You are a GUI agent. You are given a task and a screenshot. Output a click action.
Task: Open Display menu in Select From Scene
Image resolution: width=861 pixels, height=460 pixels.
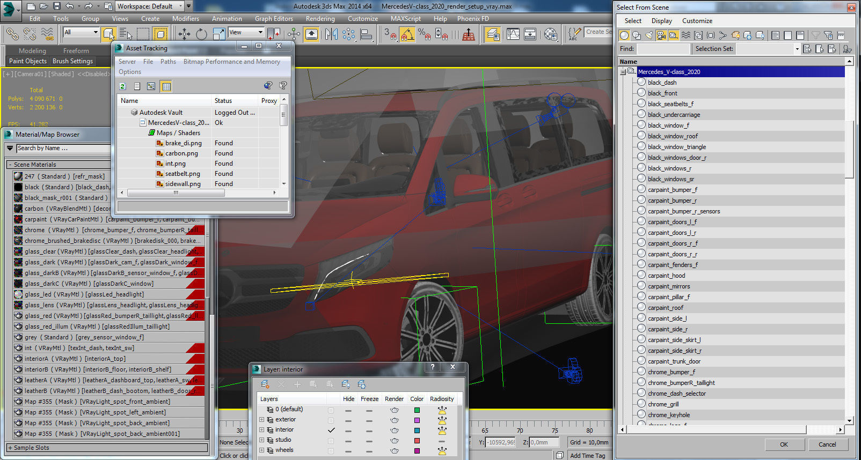[x=662, y=21]
